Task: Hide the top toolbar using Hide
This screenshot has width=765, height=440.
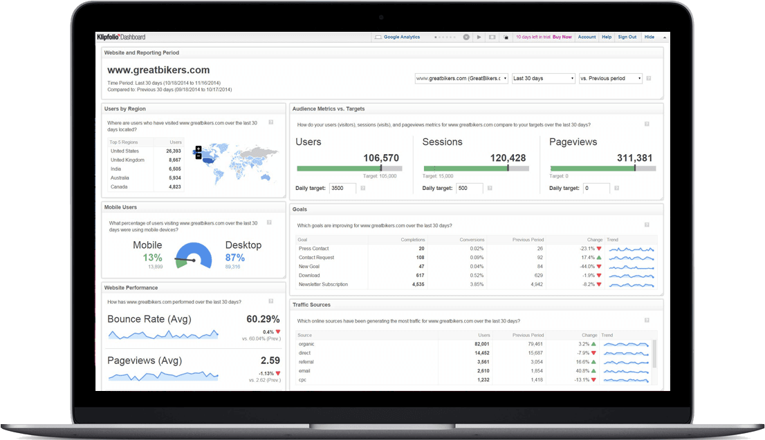Action: point(649,37)
